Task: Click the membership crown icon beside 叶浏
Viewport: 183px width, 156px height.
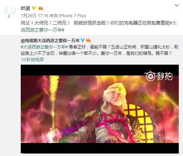Action: [x=41, y=8]
